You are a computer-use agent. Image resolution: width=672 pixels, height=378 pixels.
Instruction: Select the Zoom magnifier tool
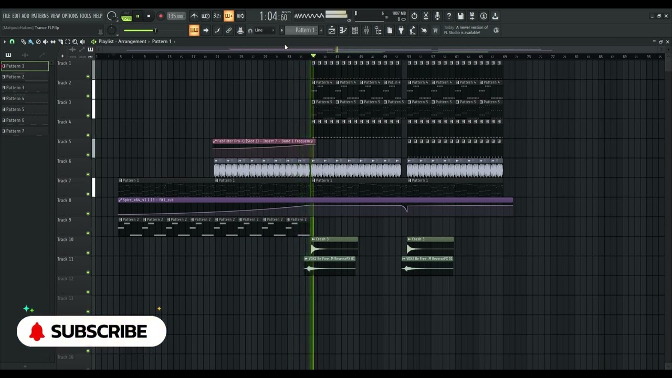tap(75, 41)
